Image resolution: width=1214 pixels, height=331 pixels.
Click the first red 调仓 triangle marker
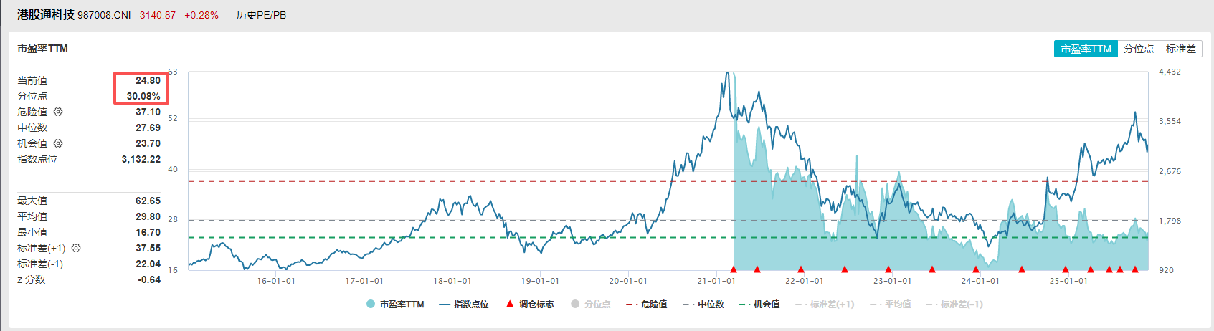[734, 269]
